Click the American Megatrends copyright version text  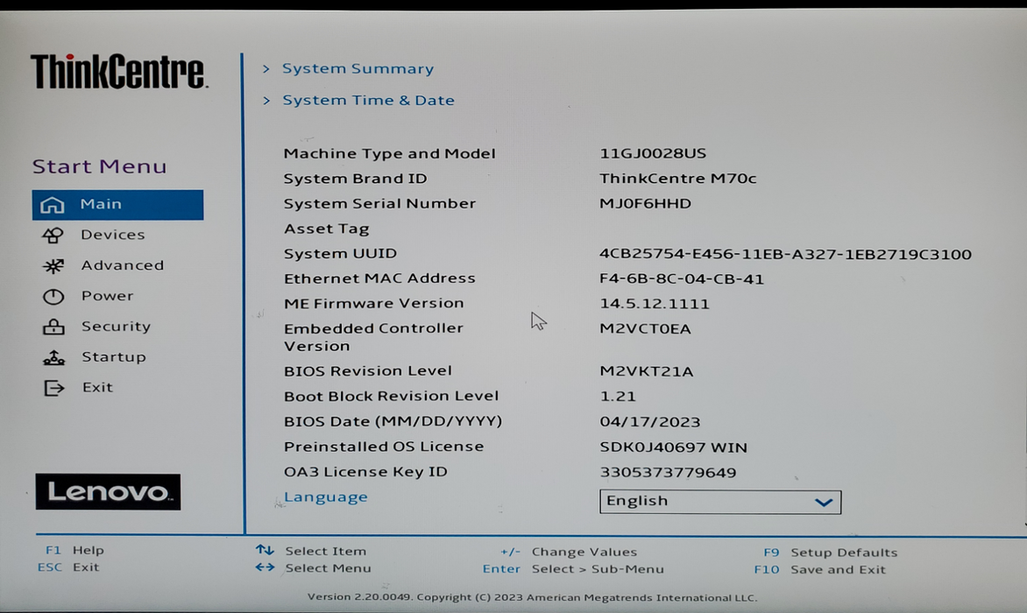point(532,597)
